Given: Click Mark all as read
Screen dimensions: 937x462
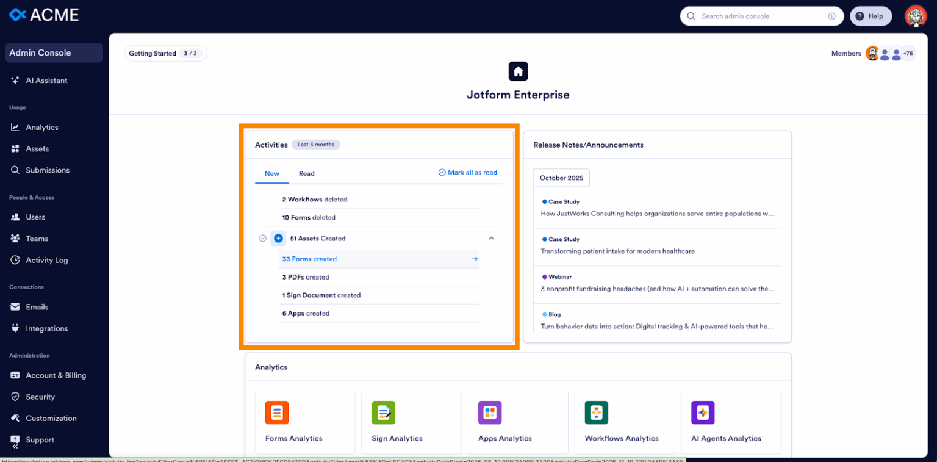Looking at the screenshot, I should click(468, 173).
